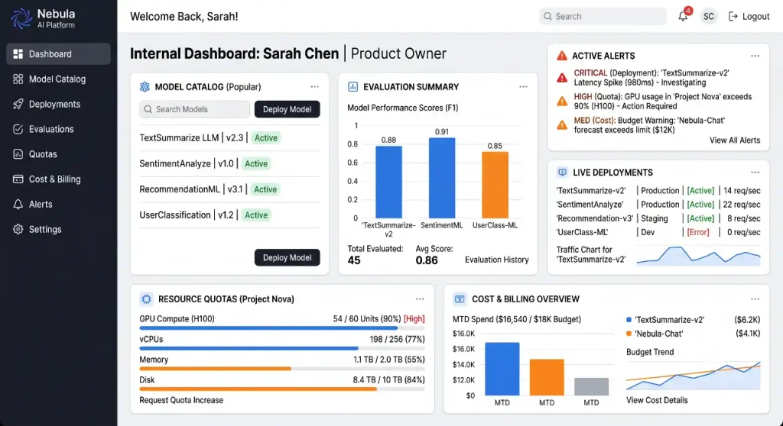Click the TextSummarize-v2 0.88 bar
The height and width of the screenshot is (426, 783).
pos(388,182)
